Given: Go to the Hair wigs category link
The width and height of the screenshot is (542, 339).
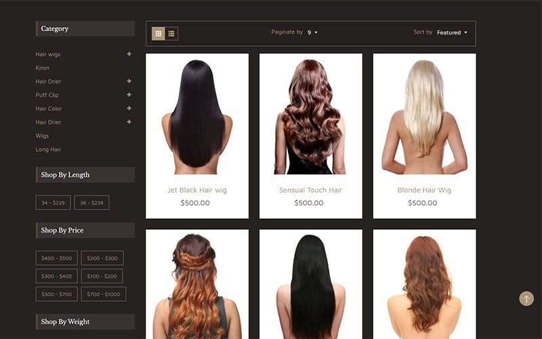Looking at the screenshot, I should click(47, 54).
